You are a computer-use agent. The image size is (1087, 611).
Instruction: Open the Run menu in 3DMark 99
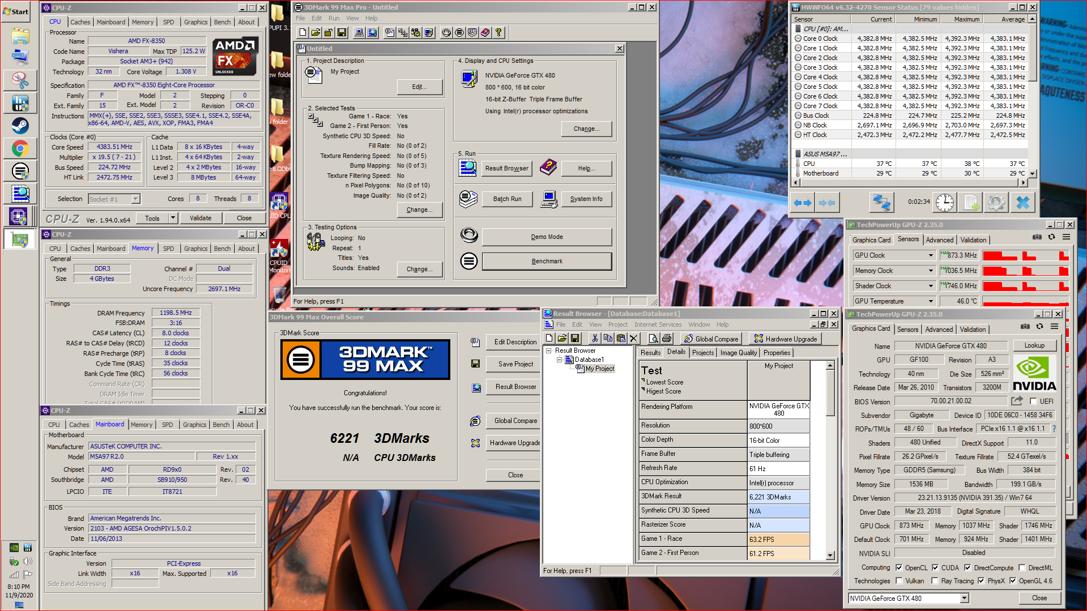tap(334, 18)
